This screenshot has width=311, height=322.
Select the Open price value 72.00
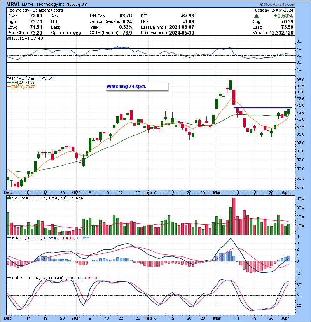(x=36, y=16)
